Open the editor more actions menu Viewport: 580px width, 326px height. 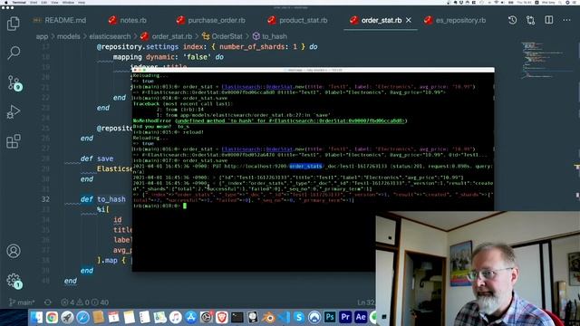(566, 20)
